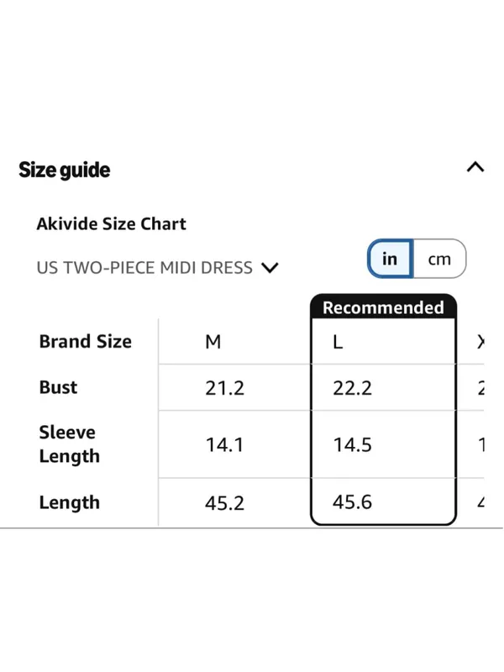This screenshot has width=504, height=672.
Task: Click the Brand Size row label
Action: (x=86, y=342)
